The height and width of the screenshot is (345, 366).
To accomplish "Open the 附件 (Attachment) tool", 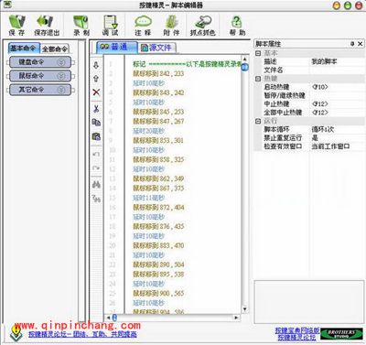I will [x=171, y=25].
